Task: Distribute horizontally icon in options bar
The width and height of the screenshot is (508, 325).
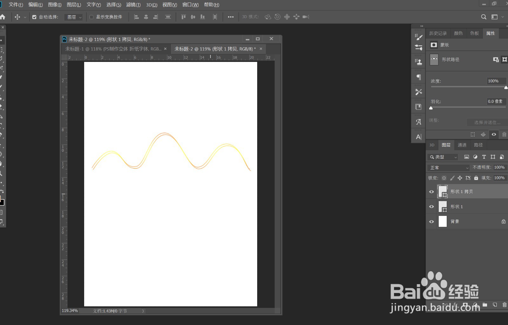Action: coord(215,17)
